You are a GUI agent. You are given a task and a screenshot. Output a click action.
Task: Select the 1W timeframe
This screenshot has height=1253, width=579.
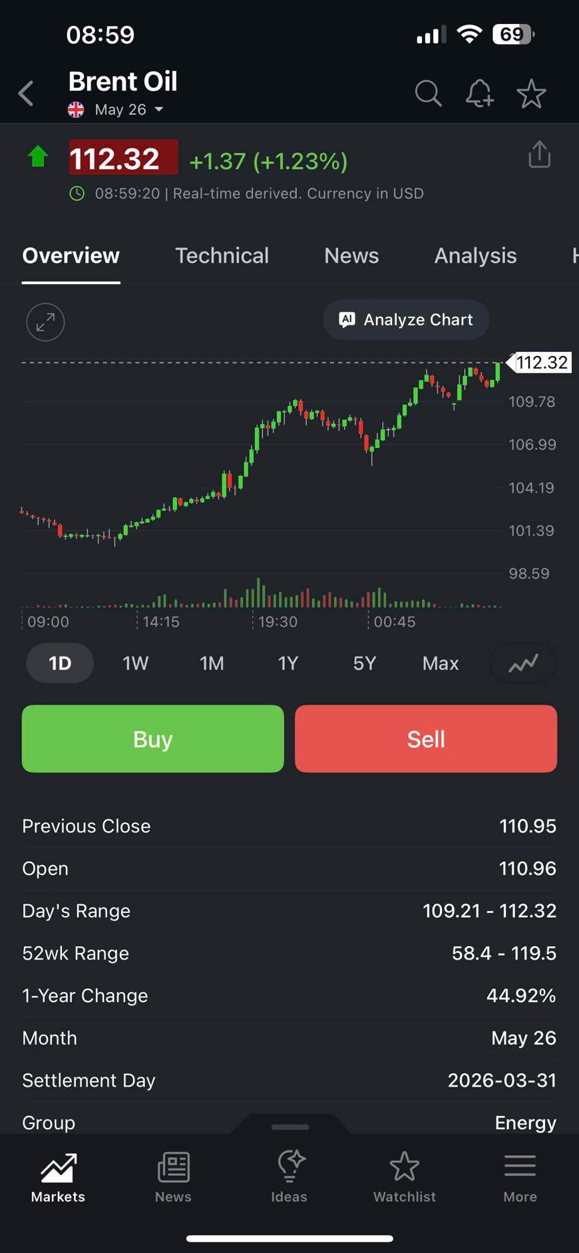coord(135,663)
